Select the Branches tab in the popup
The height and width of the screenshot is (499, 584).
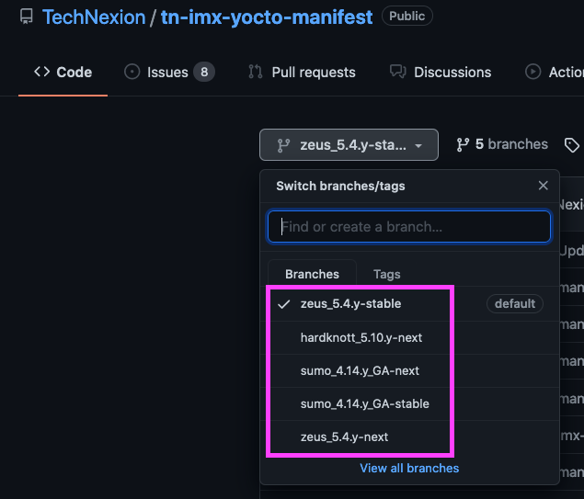tap(312, 274)
